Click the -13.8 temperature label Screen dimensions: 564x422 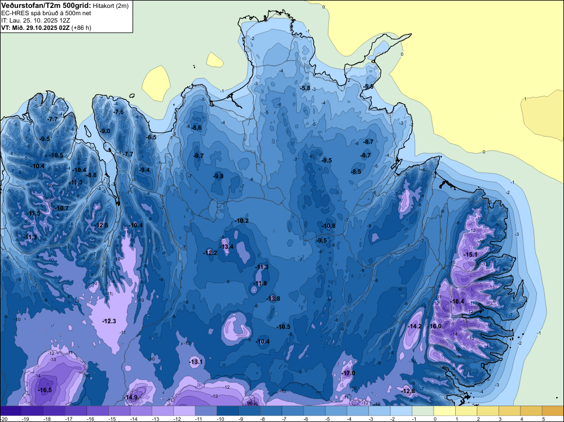pyautogui.click(x=273, y=298)
